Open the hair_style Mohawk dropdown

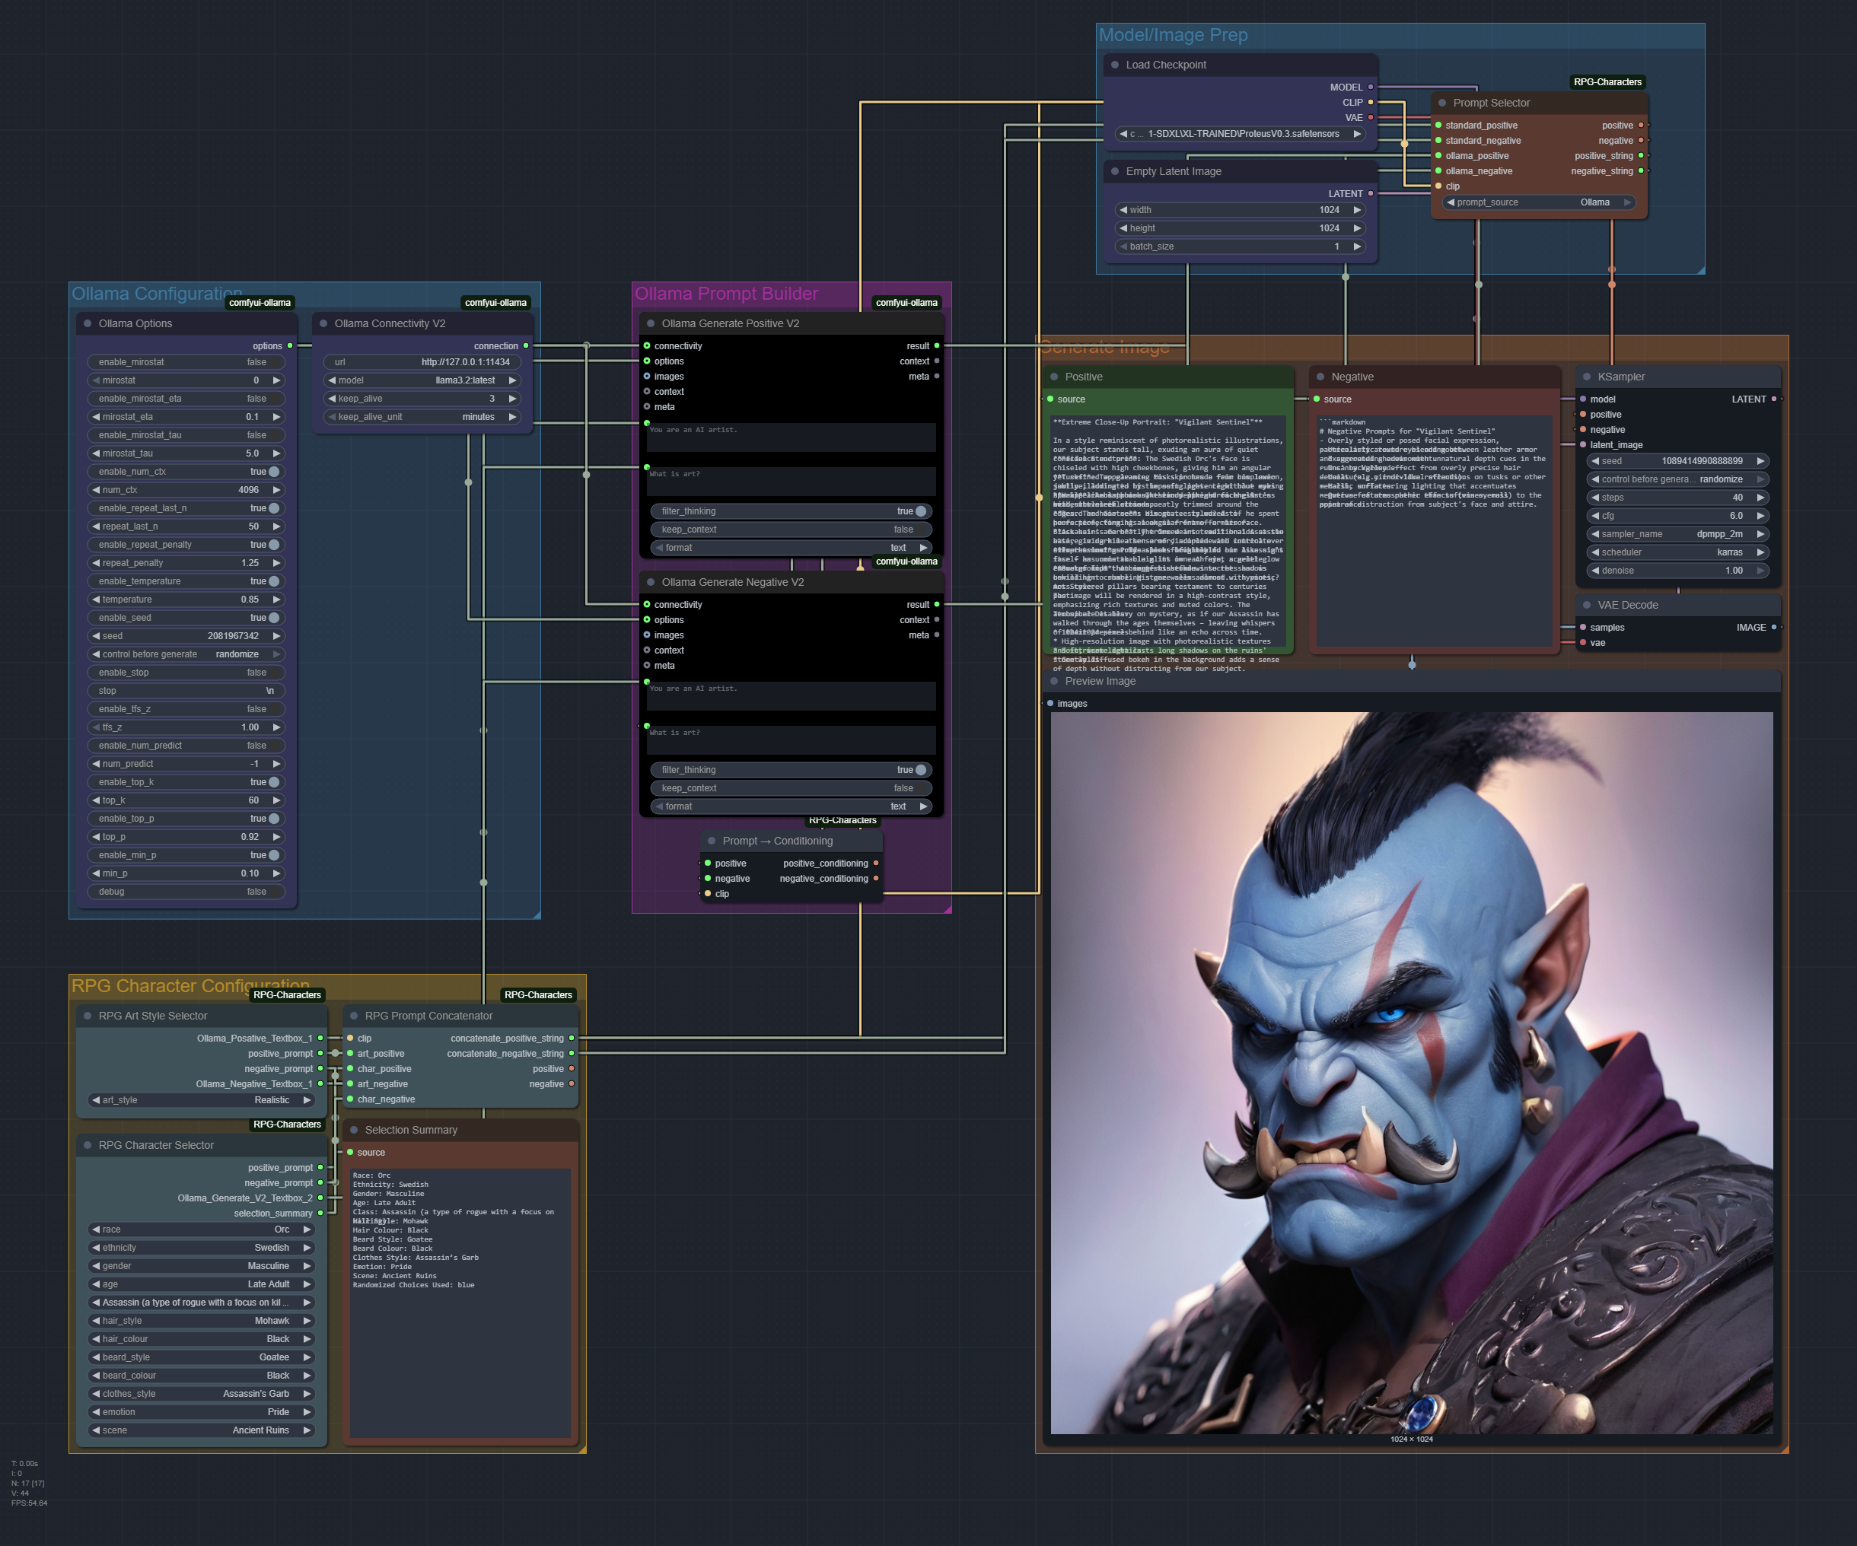[202, 1322]
